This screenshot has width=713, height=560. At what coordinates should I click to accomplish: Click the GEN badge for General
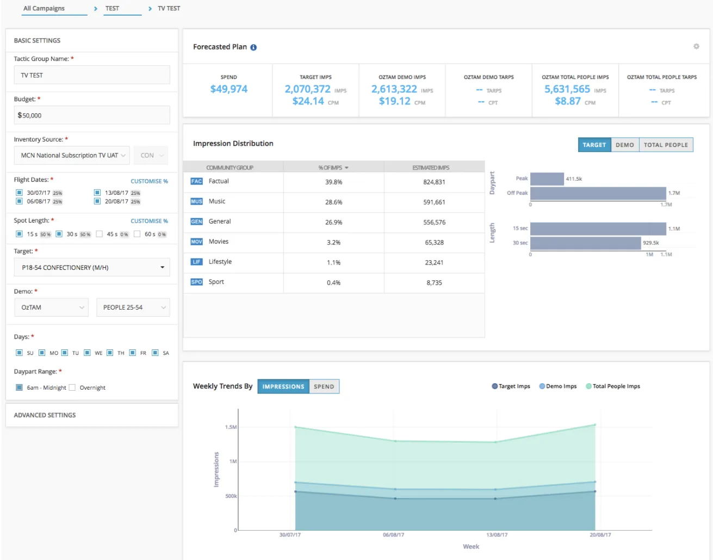pos(196,221)
